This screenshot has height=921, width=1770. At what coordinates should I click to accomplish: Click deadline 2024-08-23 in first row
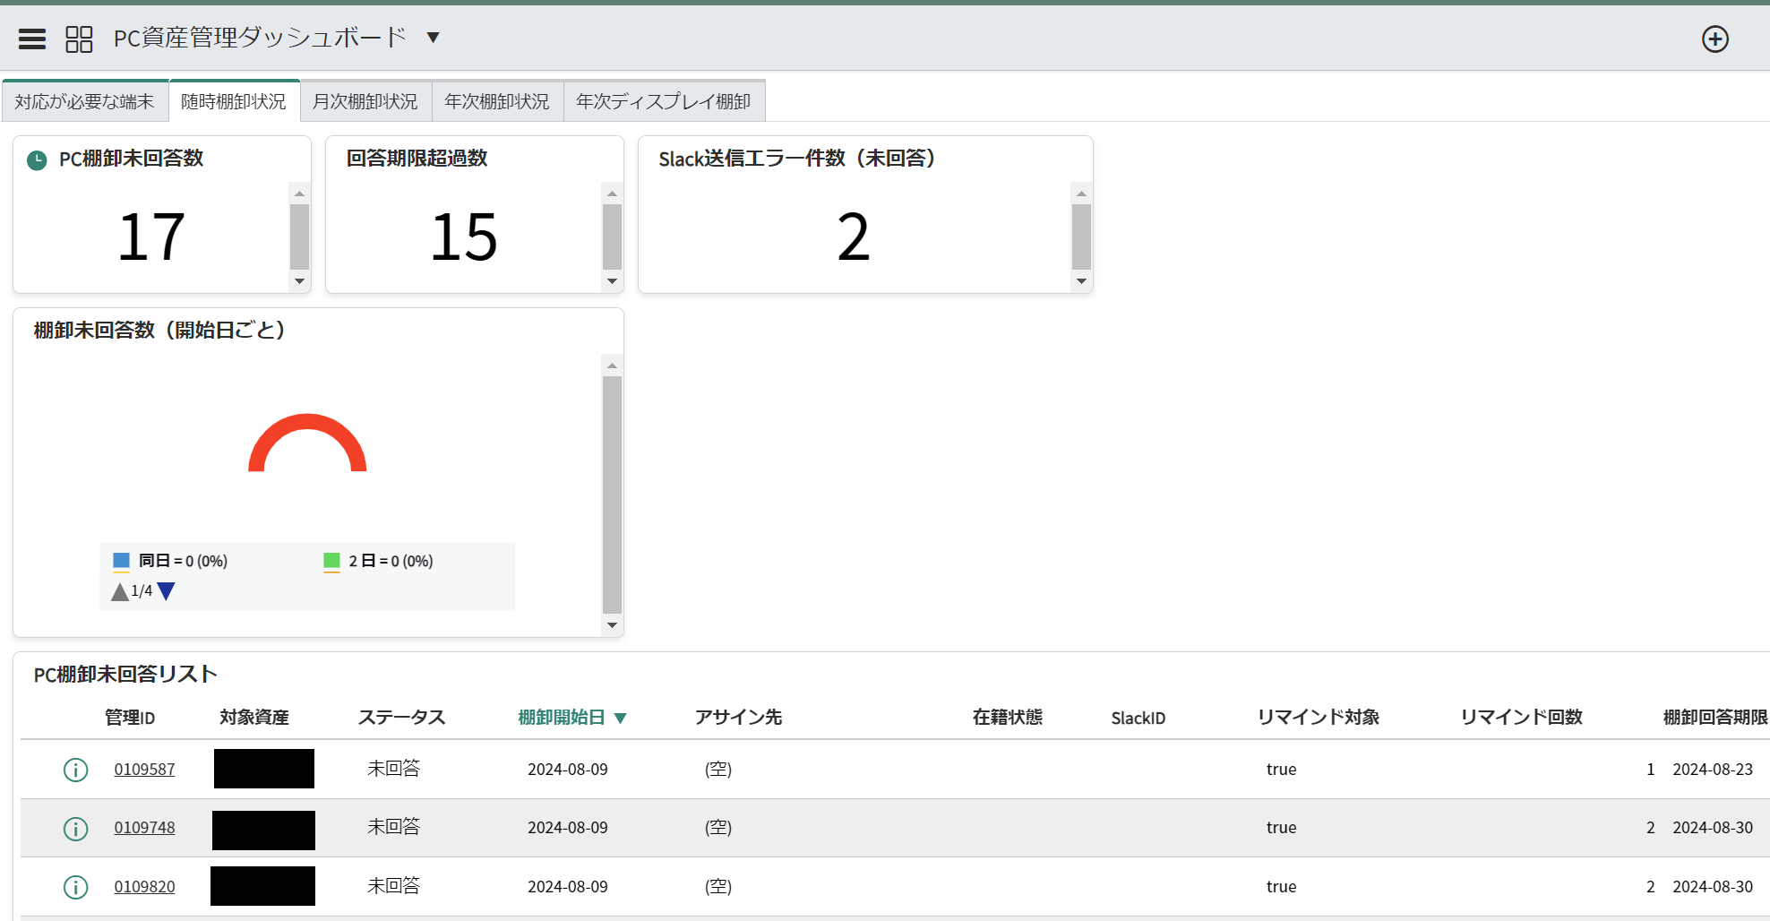1713,770
